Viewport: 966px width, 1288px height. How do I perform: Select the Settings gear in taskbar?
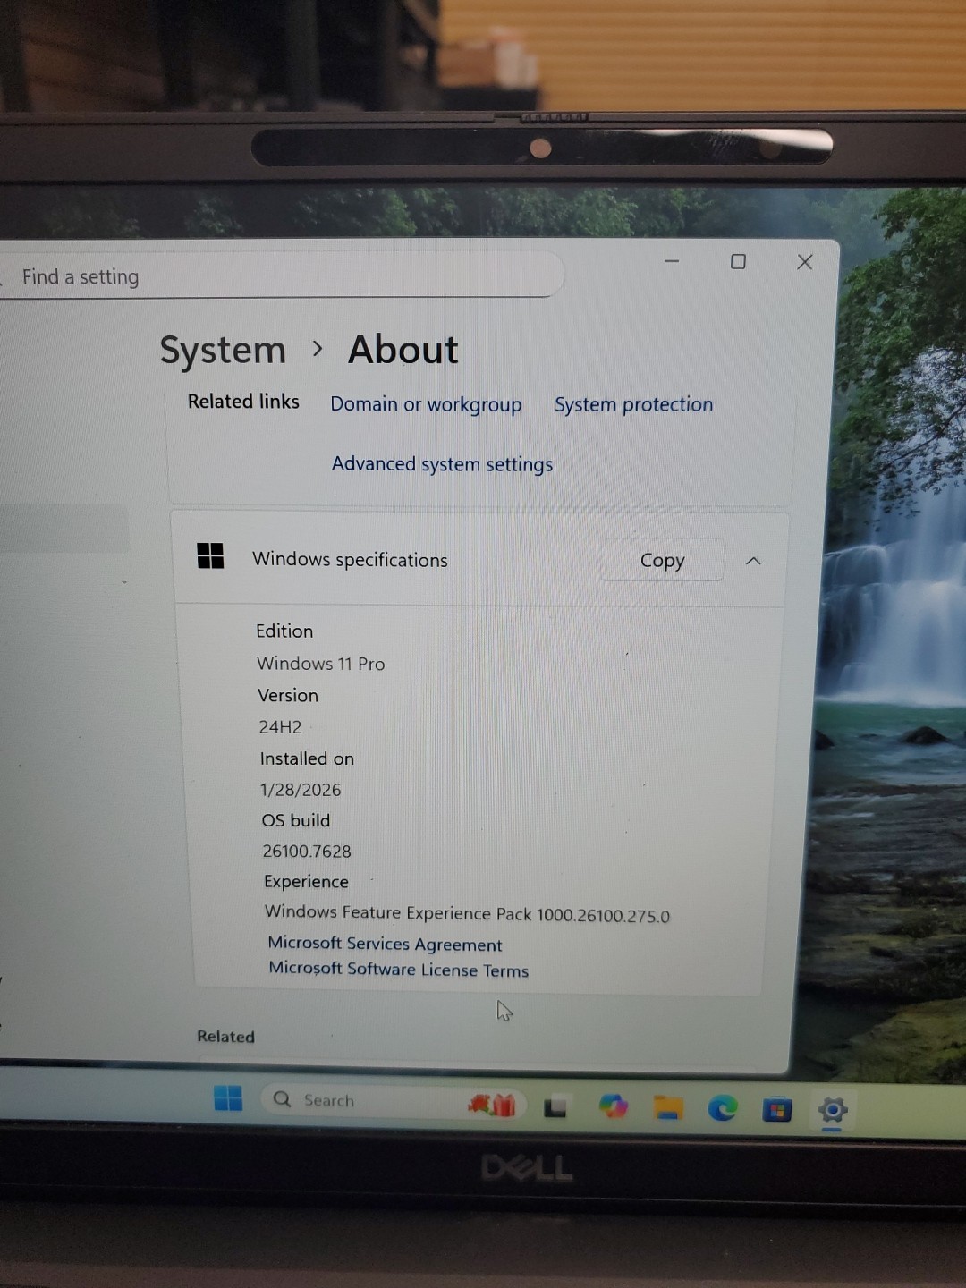[x=832, y=1111]
